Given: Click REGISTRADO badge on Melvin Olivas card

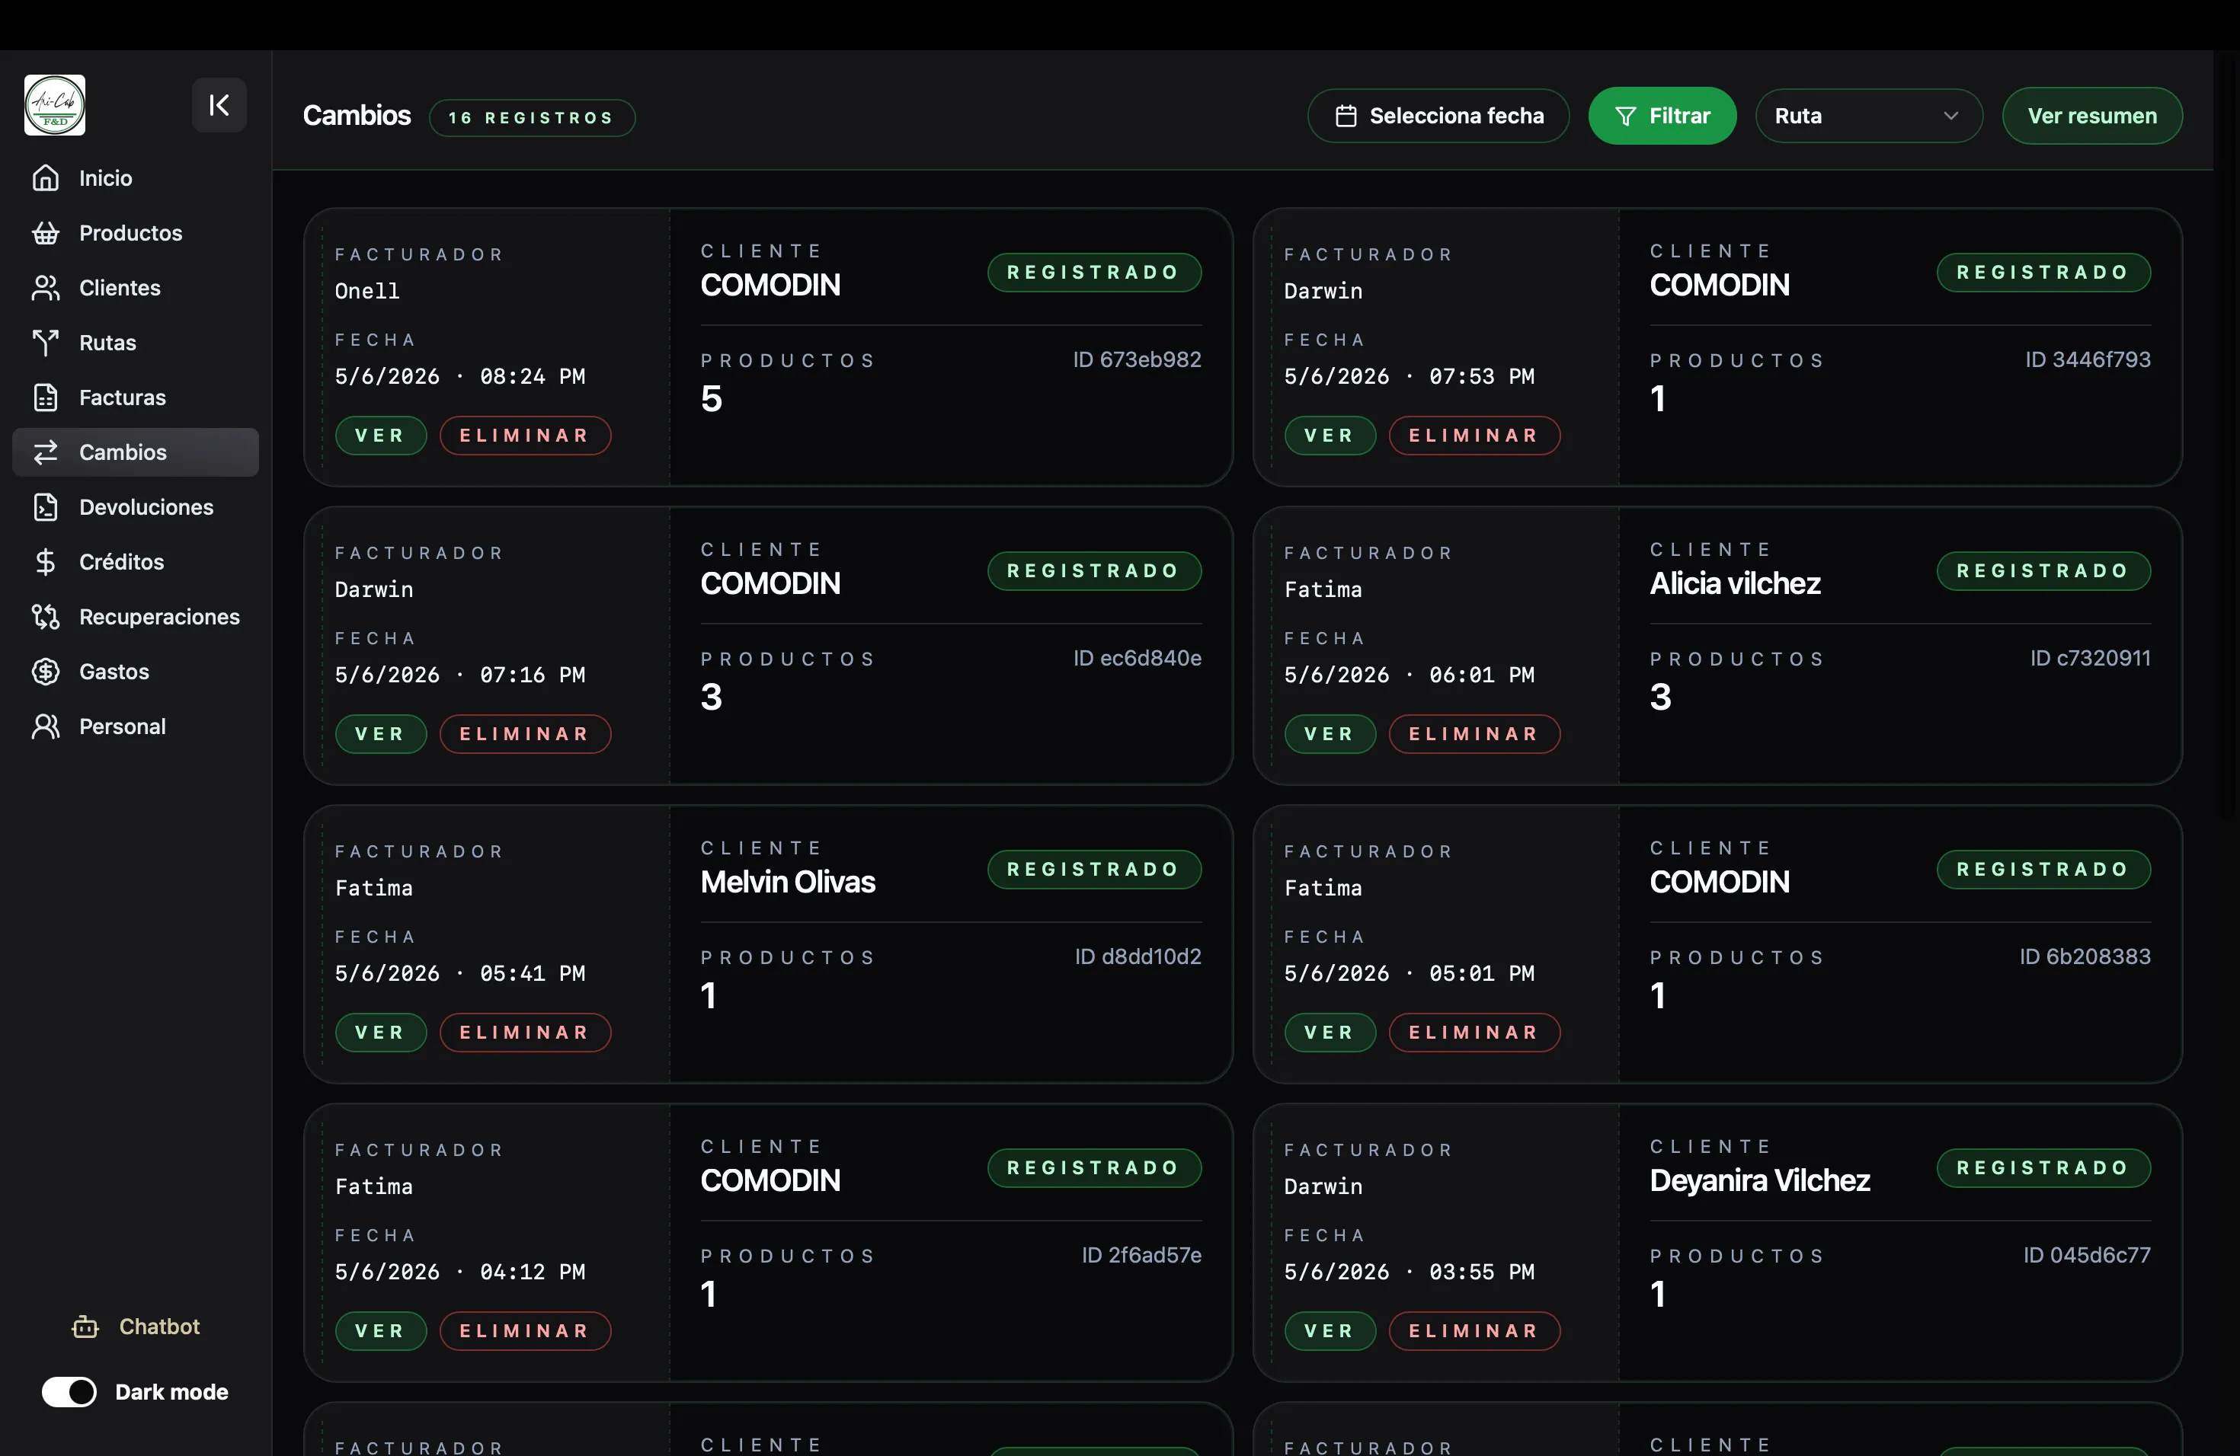Looking at the screenshot, I should pyautogui.click(x=1093, y=869).
